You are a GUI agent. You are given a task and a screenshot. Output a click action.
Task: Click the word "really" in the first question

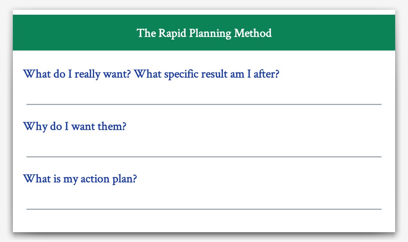87,75
